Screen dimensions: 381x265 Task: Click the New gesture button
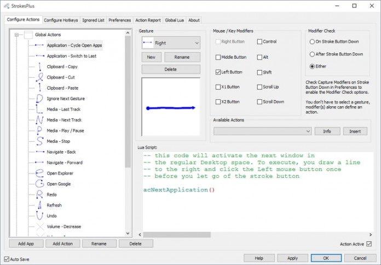tap(151, 57)
